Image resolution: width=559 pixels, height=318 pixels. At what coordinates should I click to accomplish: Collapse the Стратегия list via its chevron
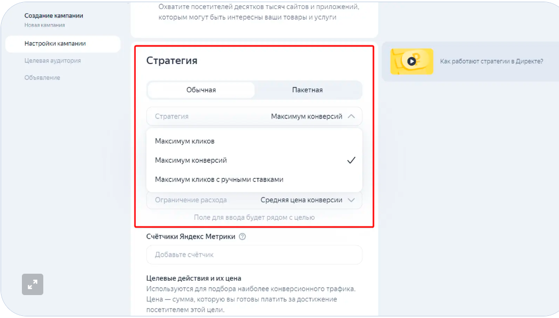tap(350, 116)
